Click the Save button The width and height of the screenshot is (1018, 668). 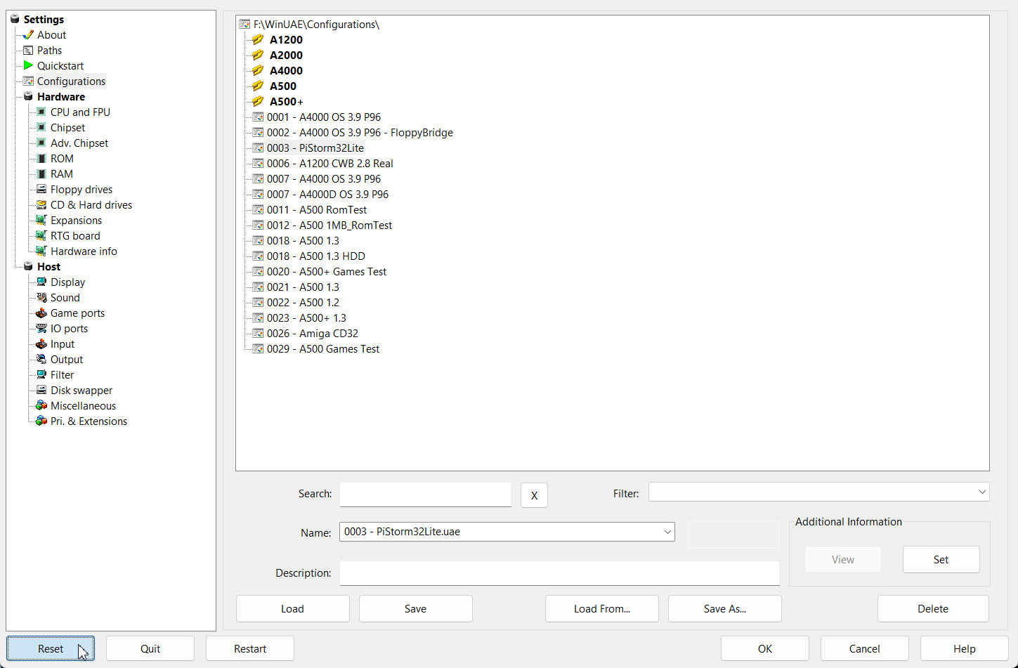415,609
